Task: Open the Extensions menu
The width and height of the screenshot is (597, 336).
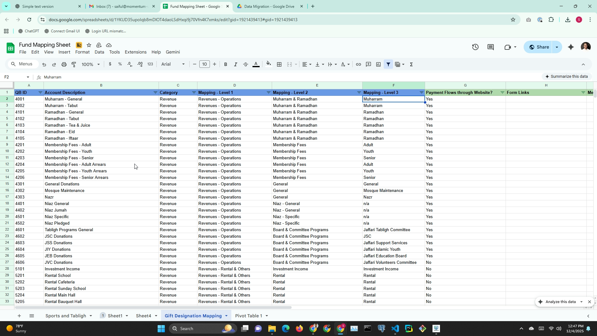Action: coord(135,52)
